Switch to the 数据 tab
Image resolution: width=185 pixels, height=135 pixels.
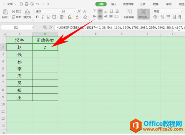click(155, 4)
